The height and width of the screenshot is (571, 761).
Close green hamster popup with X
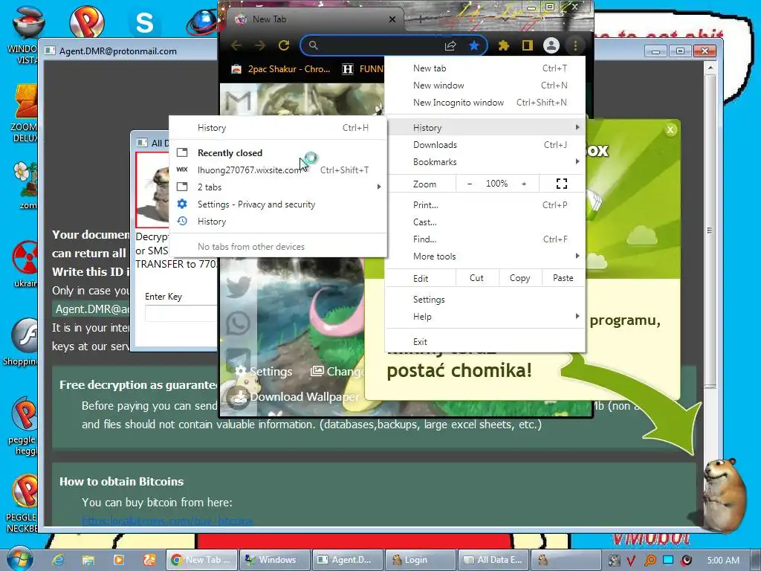coord(670,129)
